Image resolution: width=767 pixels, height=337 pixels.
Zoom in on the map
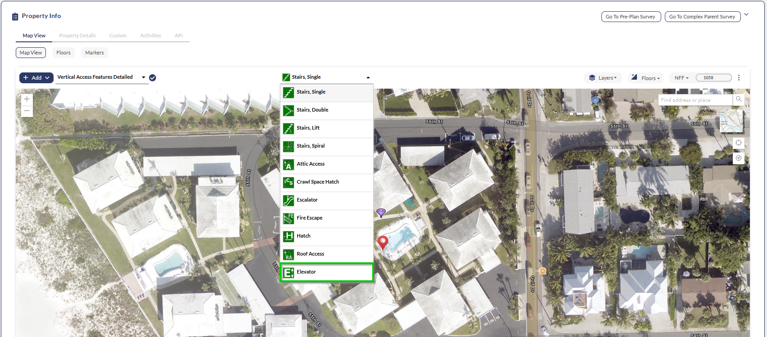[27, 99]
